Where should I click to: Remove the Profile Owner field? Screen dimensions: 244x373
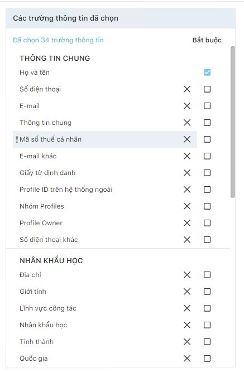click(x=187, y=223)
